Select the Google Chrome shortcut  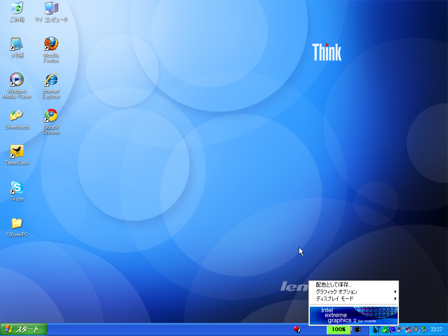tap(51, 122)
